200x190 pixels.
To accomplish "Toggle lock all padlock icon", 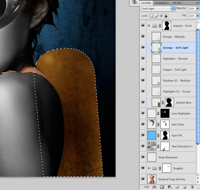I will coord(166,16).
